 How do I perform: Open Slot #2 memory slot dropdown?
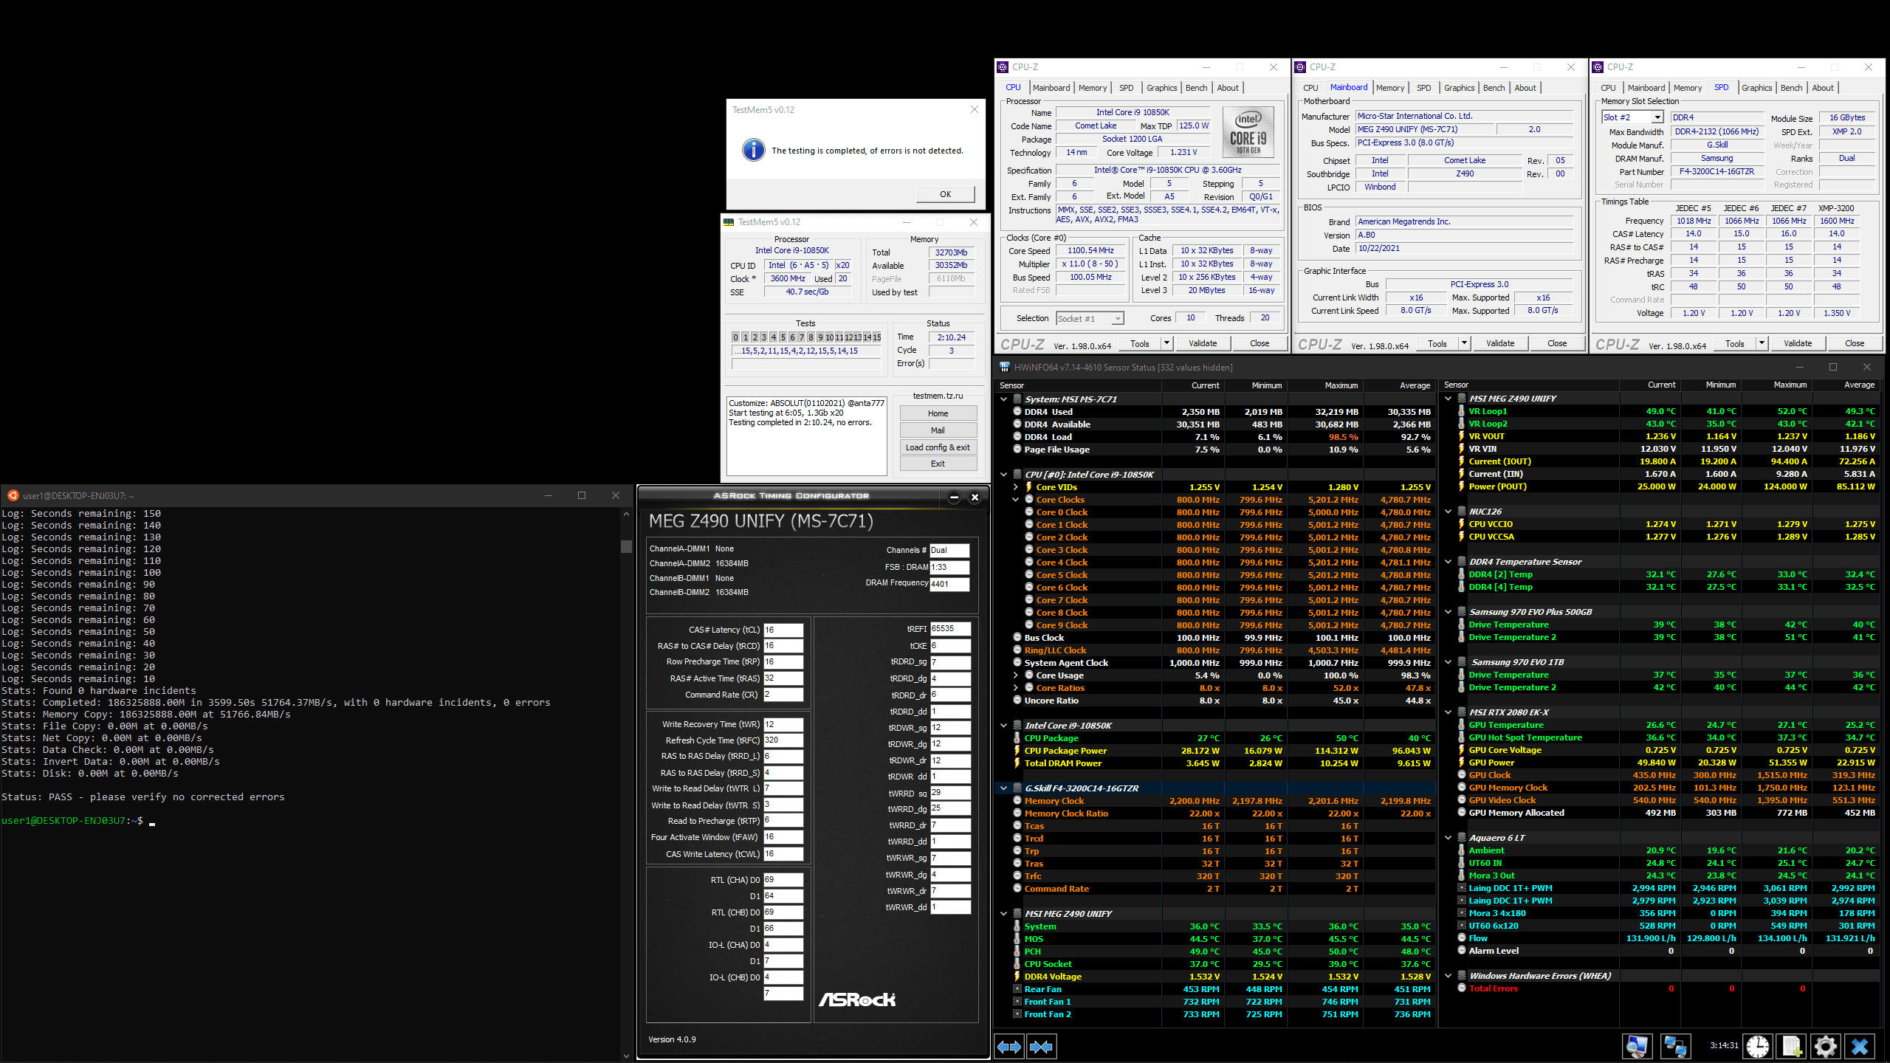coord(1657,117)
